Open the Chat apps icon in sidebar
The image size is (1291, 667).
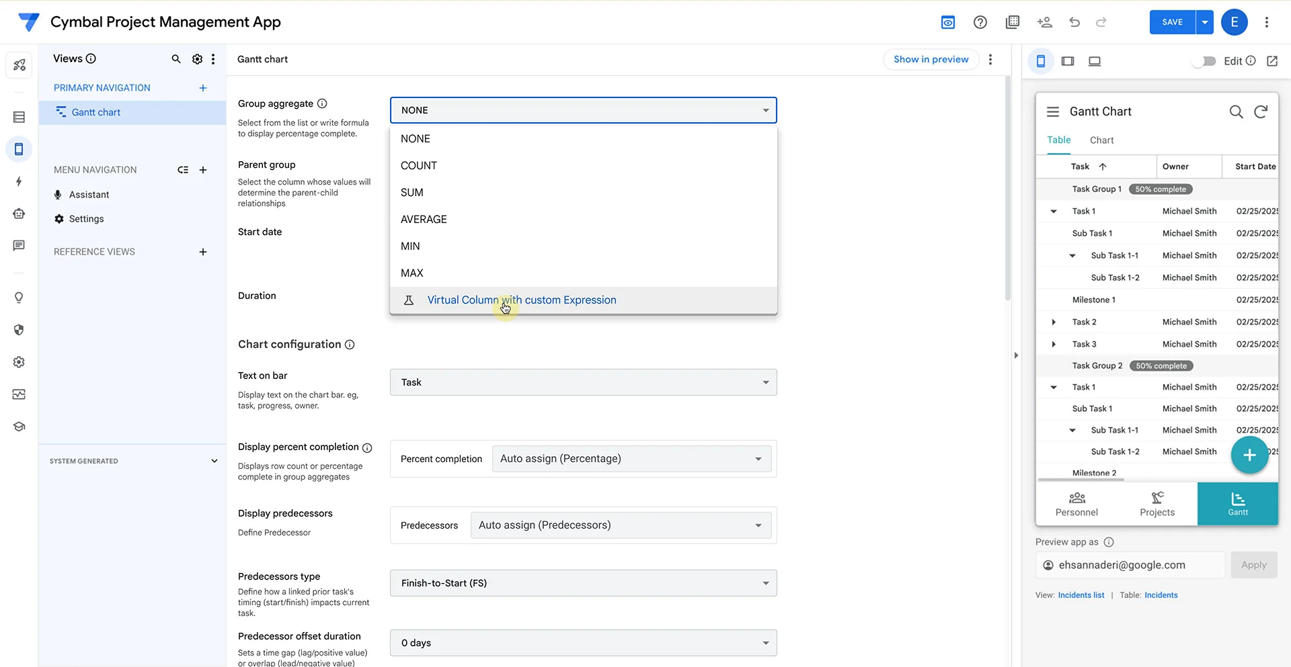point(19,246)
